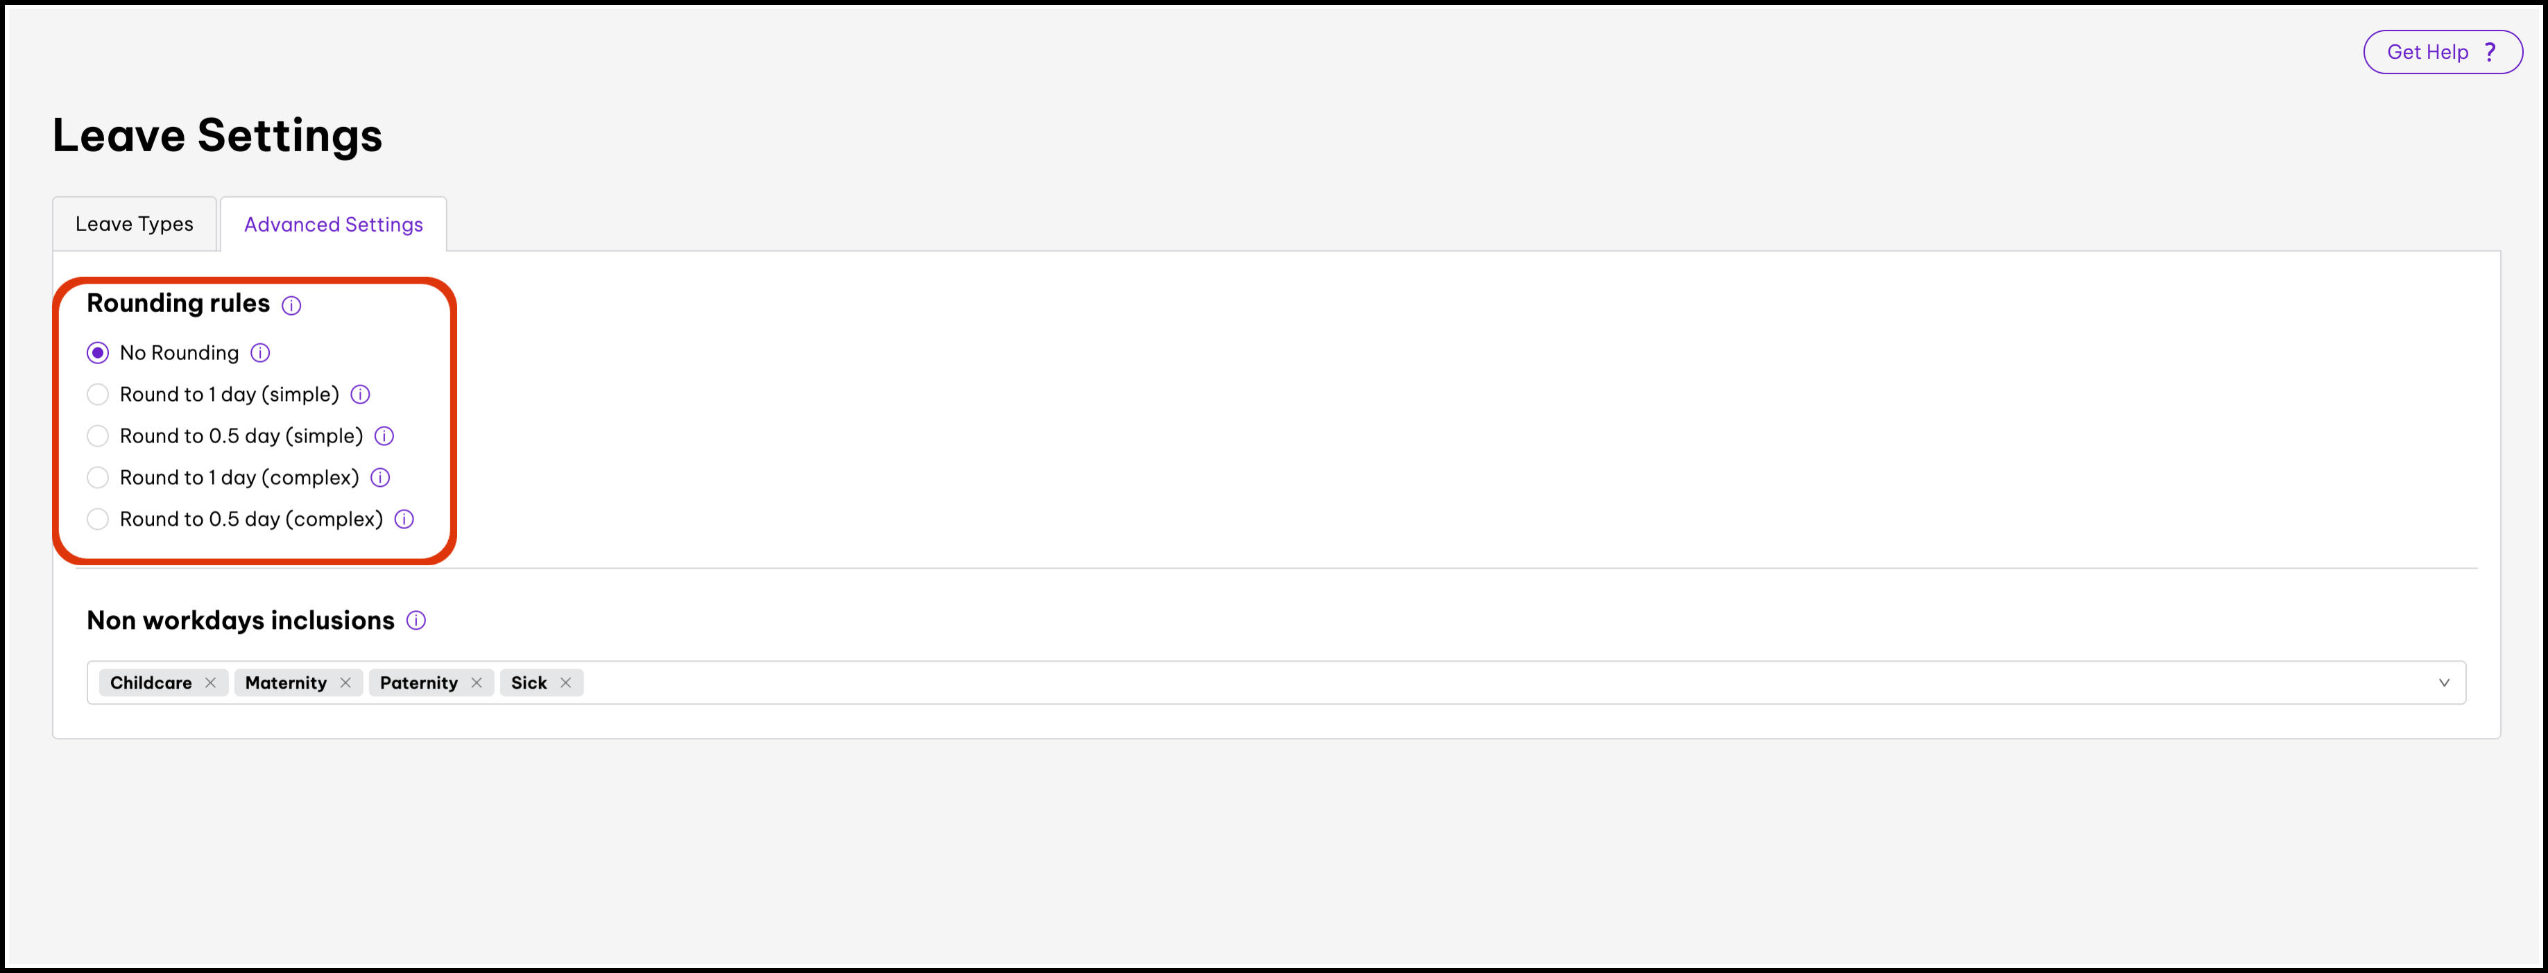Enable Round to 0.5 day (complex) radio

[98, 519]
